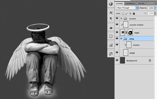This screenshot has width=157, height=99.
Task: Open the Info panel icon
Action: pyautogui.click(x=111, y=4)
